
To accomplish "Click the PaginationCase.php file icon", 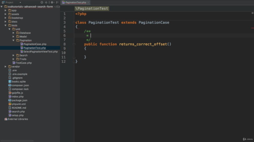I will [22, 44].
